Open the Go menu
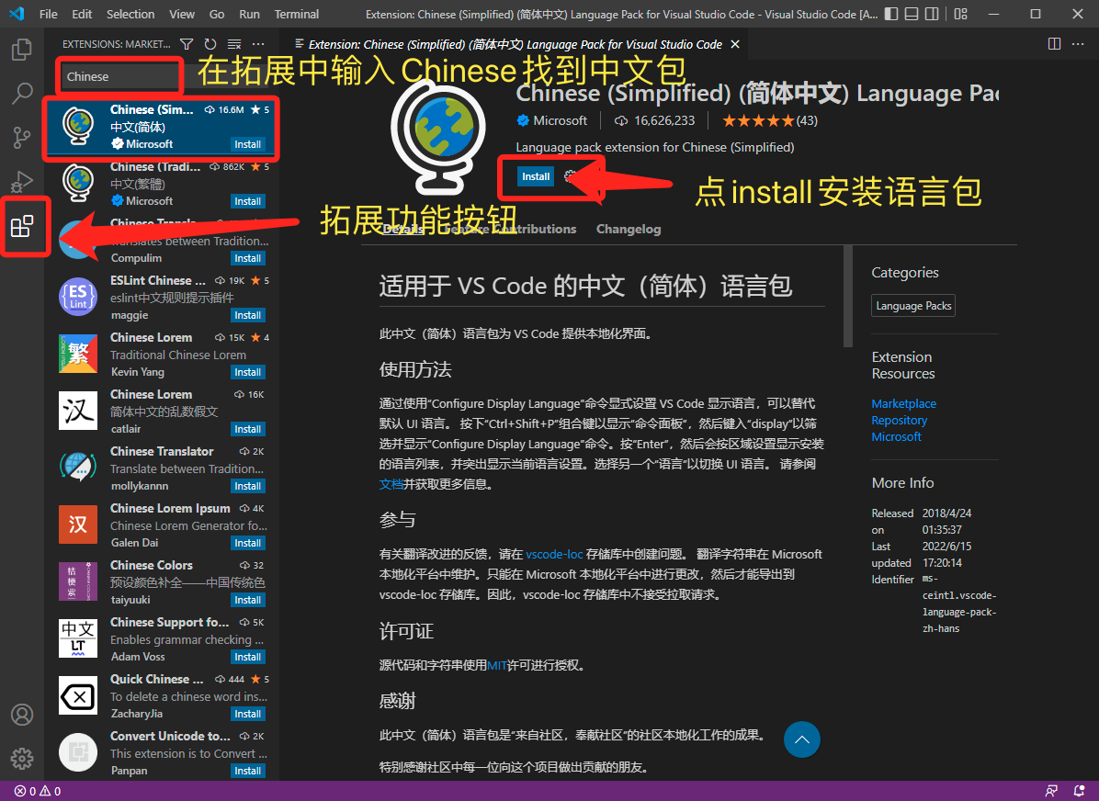1099x801 pixels. pyautogui.click(x=217, y=14)
